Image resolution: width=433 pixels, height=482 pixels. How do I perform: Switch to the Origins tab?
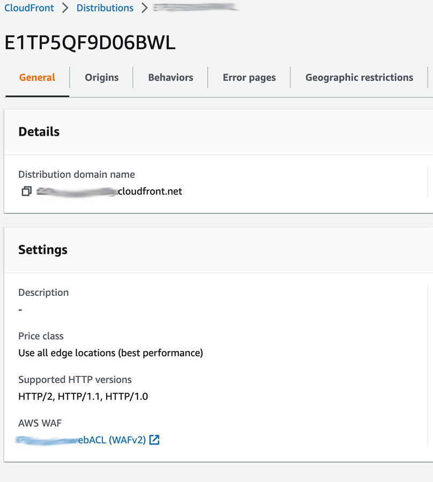101,77
